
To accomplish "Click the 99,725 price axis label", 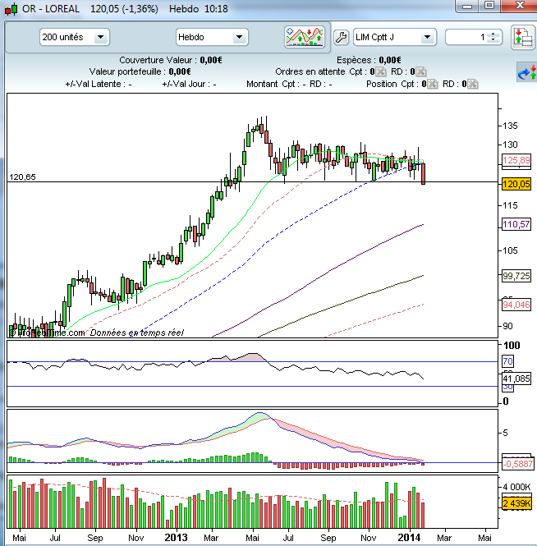I will tap(516, 276).
